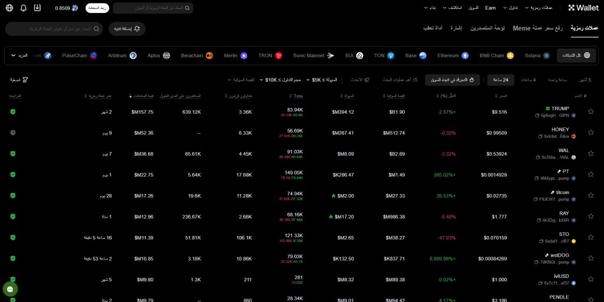Click the download app icon
This screenshot has height=302, width=604.
38,8
